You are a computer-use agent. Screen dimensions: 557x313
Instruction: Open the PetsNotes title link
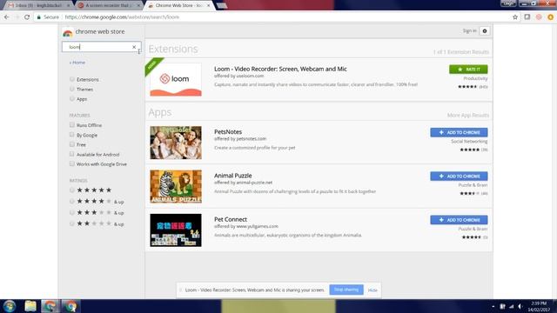point(228,131)
